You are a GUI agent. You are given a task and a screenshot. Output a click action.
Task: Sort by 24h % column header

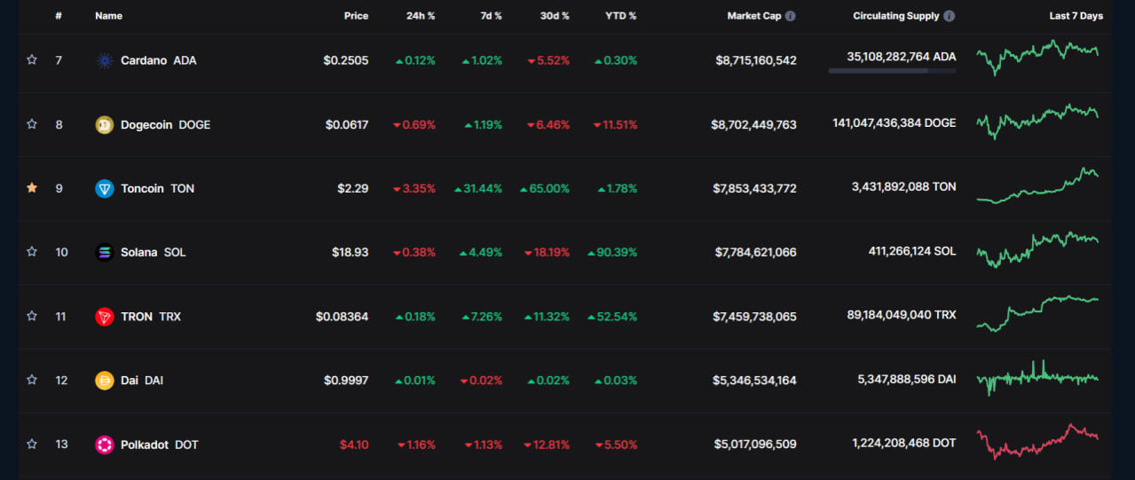(421, 16)
